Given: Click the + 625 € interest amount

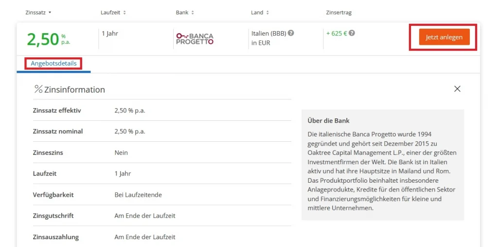Looking at the screenshot, I should (x=336, y=34).
